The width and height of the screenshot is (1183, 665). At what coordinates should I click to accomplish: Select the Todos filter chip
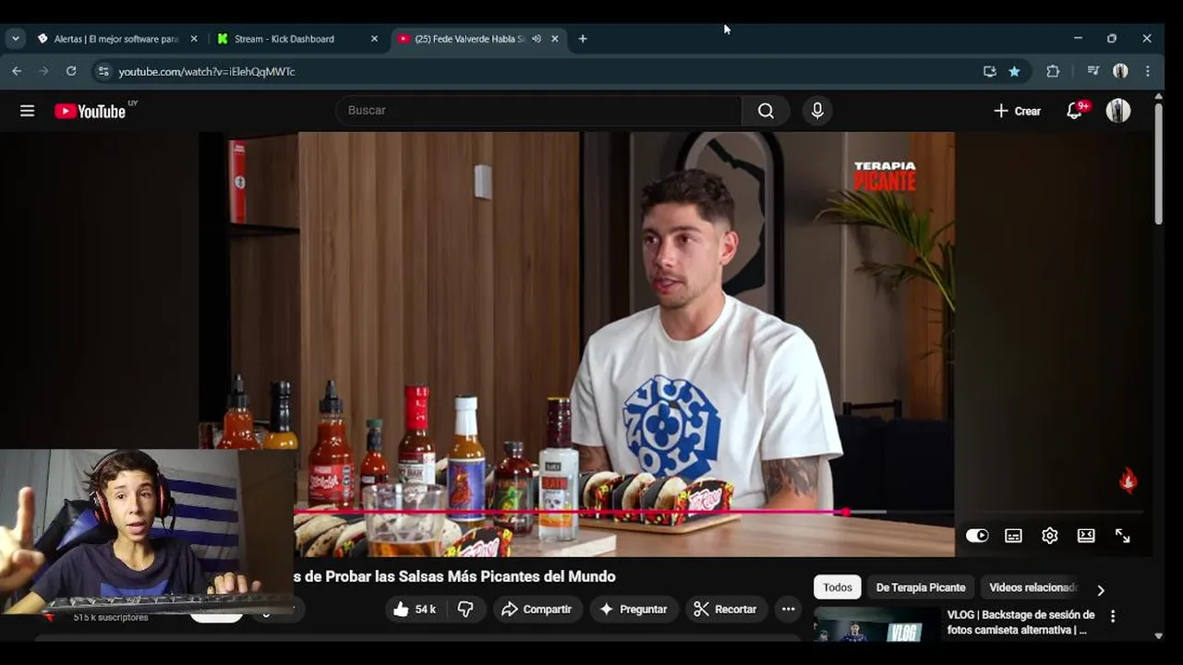(838, 587)
